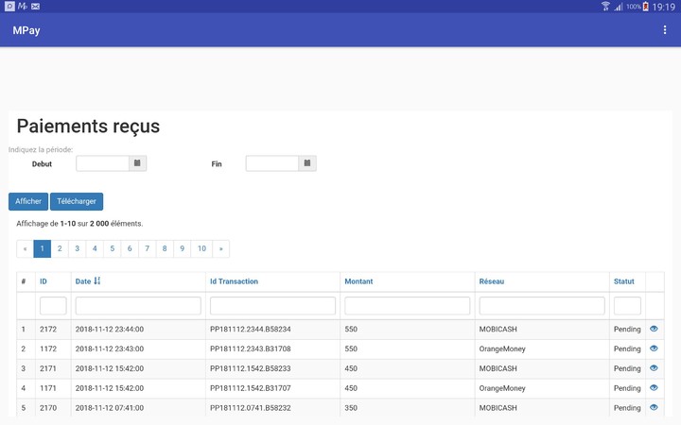The image size is (681, 425).
Task: Sort table by Date column
Action: tap(87, 281)
